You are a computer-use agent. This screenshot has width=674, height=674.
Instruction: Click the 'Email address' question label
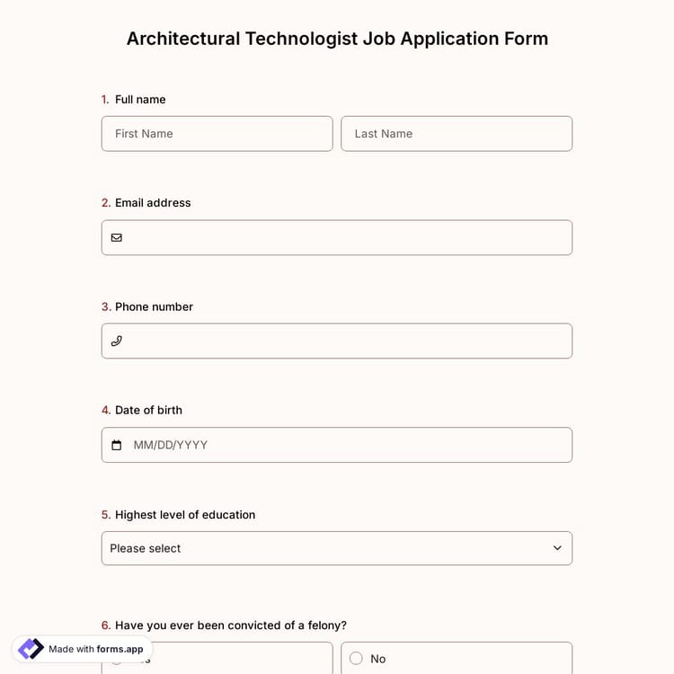pyautogui.click(x=153, y=203)
